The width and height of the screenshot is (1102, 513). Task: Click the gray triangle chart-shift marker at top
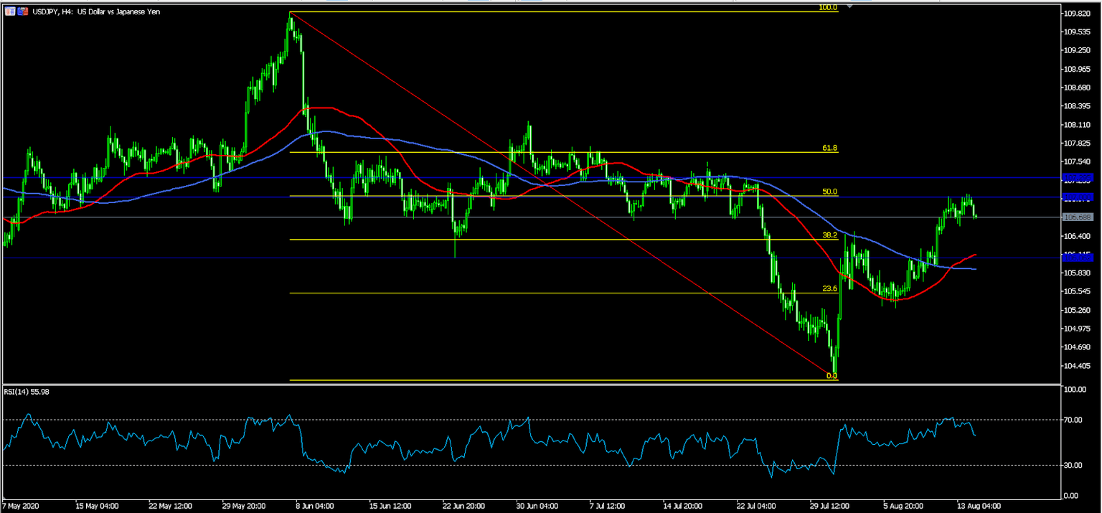tap(850, 6)
